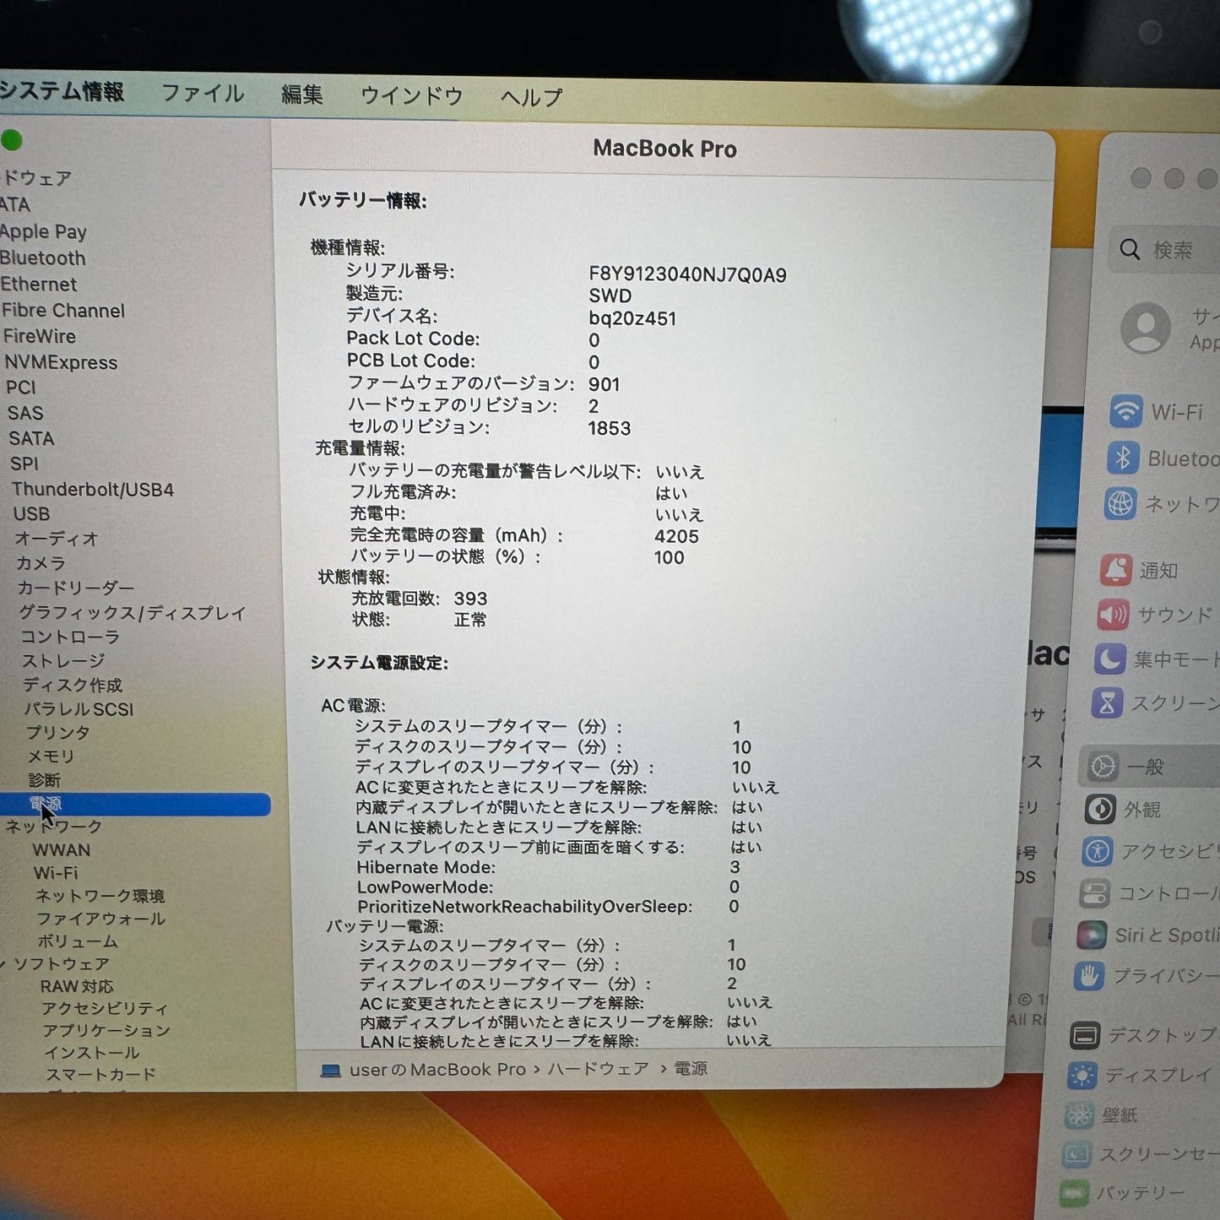Click the screen time hourglass icon
The height and width of the screenshot is (1220, 1220).
click(1106, 702)
